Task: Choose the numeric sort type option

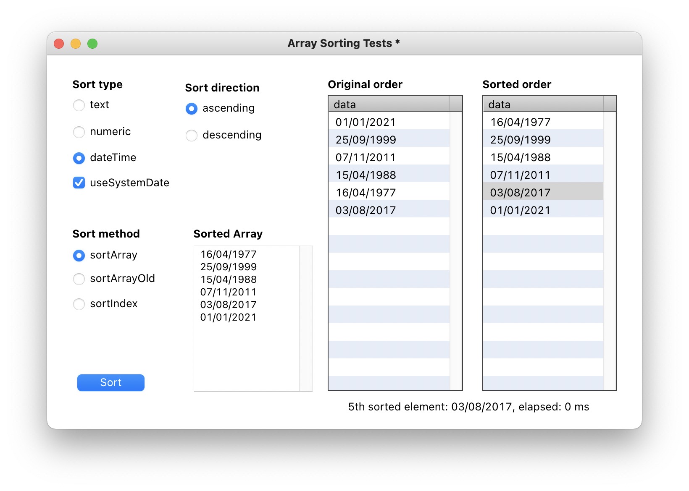Action: pyautogui.click(x=79, y=132)
